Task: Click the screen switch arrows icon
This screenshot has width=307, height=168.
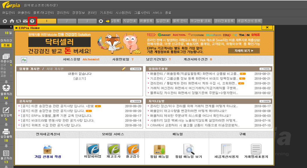Action: (x=19, y=21)
